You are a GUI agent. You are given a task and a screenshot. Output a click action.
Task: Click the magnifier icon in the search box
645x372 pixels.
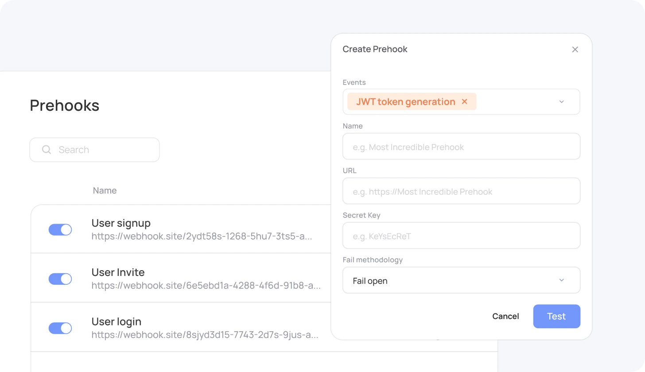click(x=46, y=150)
